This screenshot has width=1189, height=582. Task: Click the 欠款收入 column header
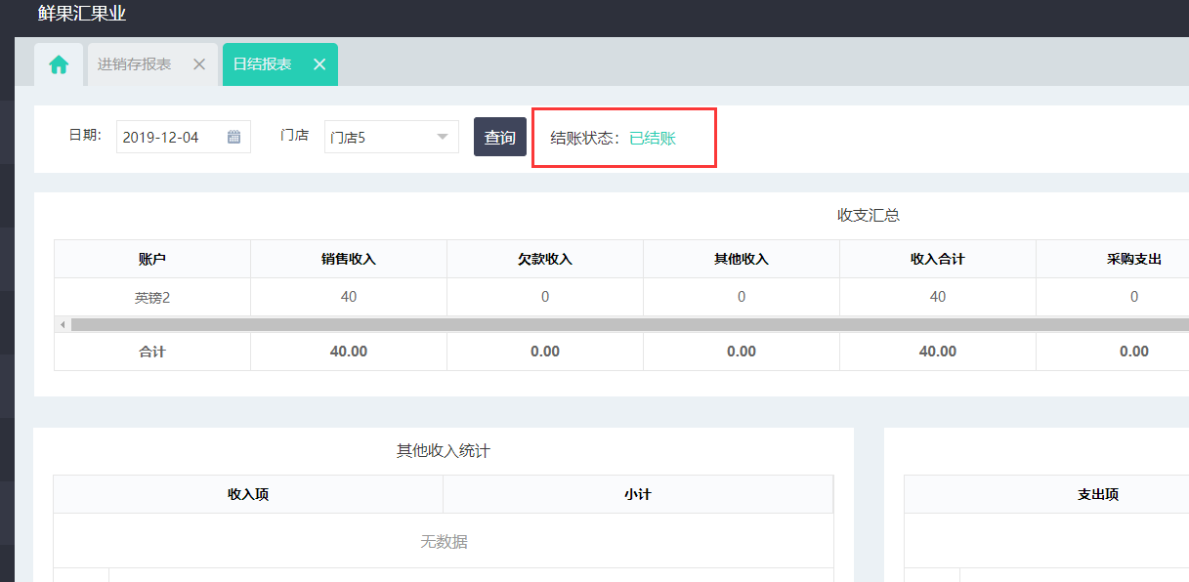pyautogui.click(x=545, y=259)
